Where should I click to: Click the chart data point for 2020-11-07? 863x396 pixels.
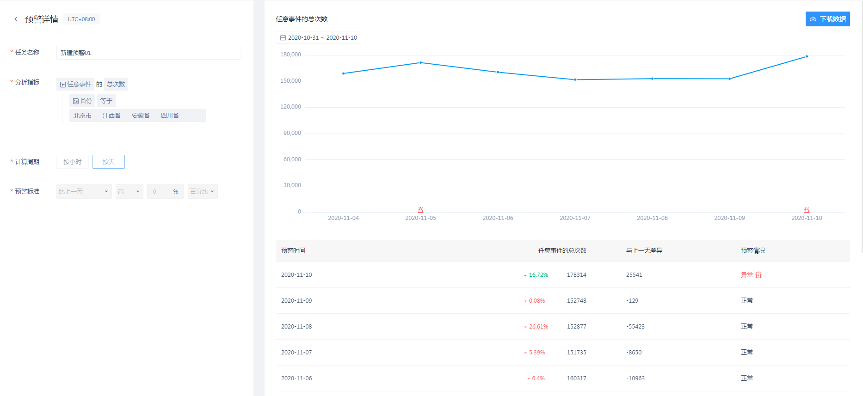[575, 79]
